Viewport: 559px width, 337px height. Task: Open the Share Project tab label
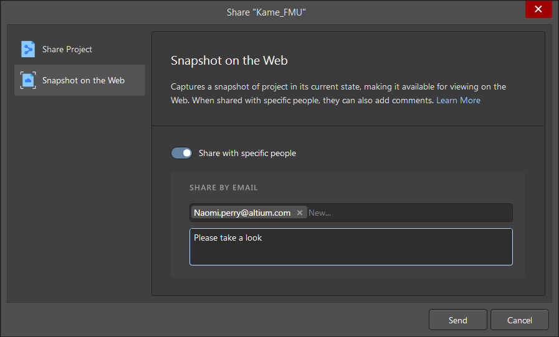[67, 49]
